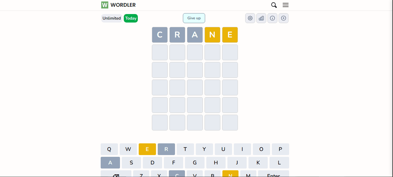The height and width of the screenshot is (177, 393).
Task: Open the search magnifier icon
Action: pos(274,5)
